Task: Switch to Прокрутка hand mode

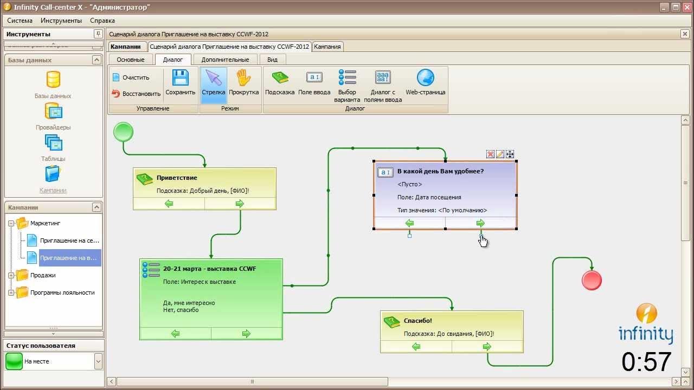Action: click(x=243, y=83)
